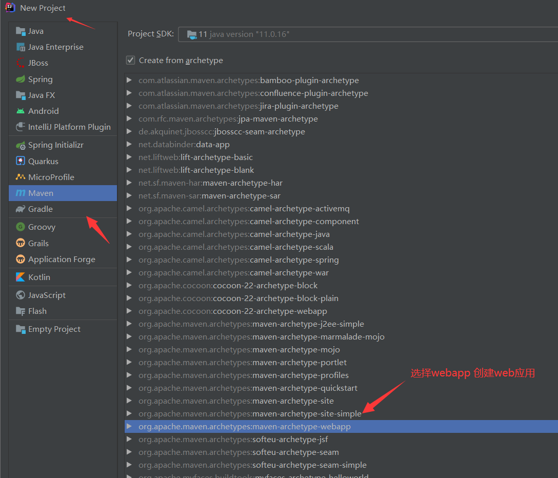
Task: Expand maven-archetype-webapp node arrow
Action: point(129,426)
